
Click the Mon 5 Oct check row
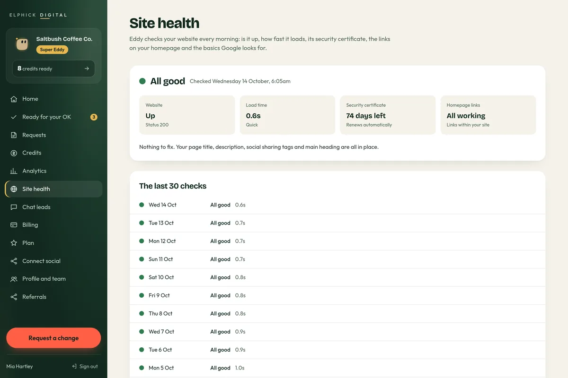click(x=337, y=368)
